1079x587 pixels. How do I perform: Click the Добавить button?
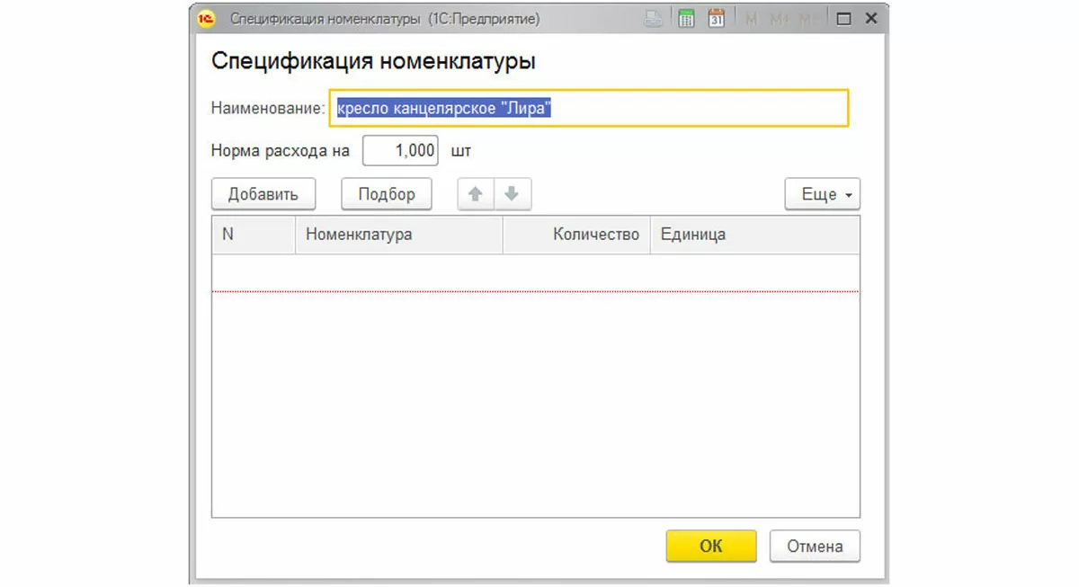point(263,194)
